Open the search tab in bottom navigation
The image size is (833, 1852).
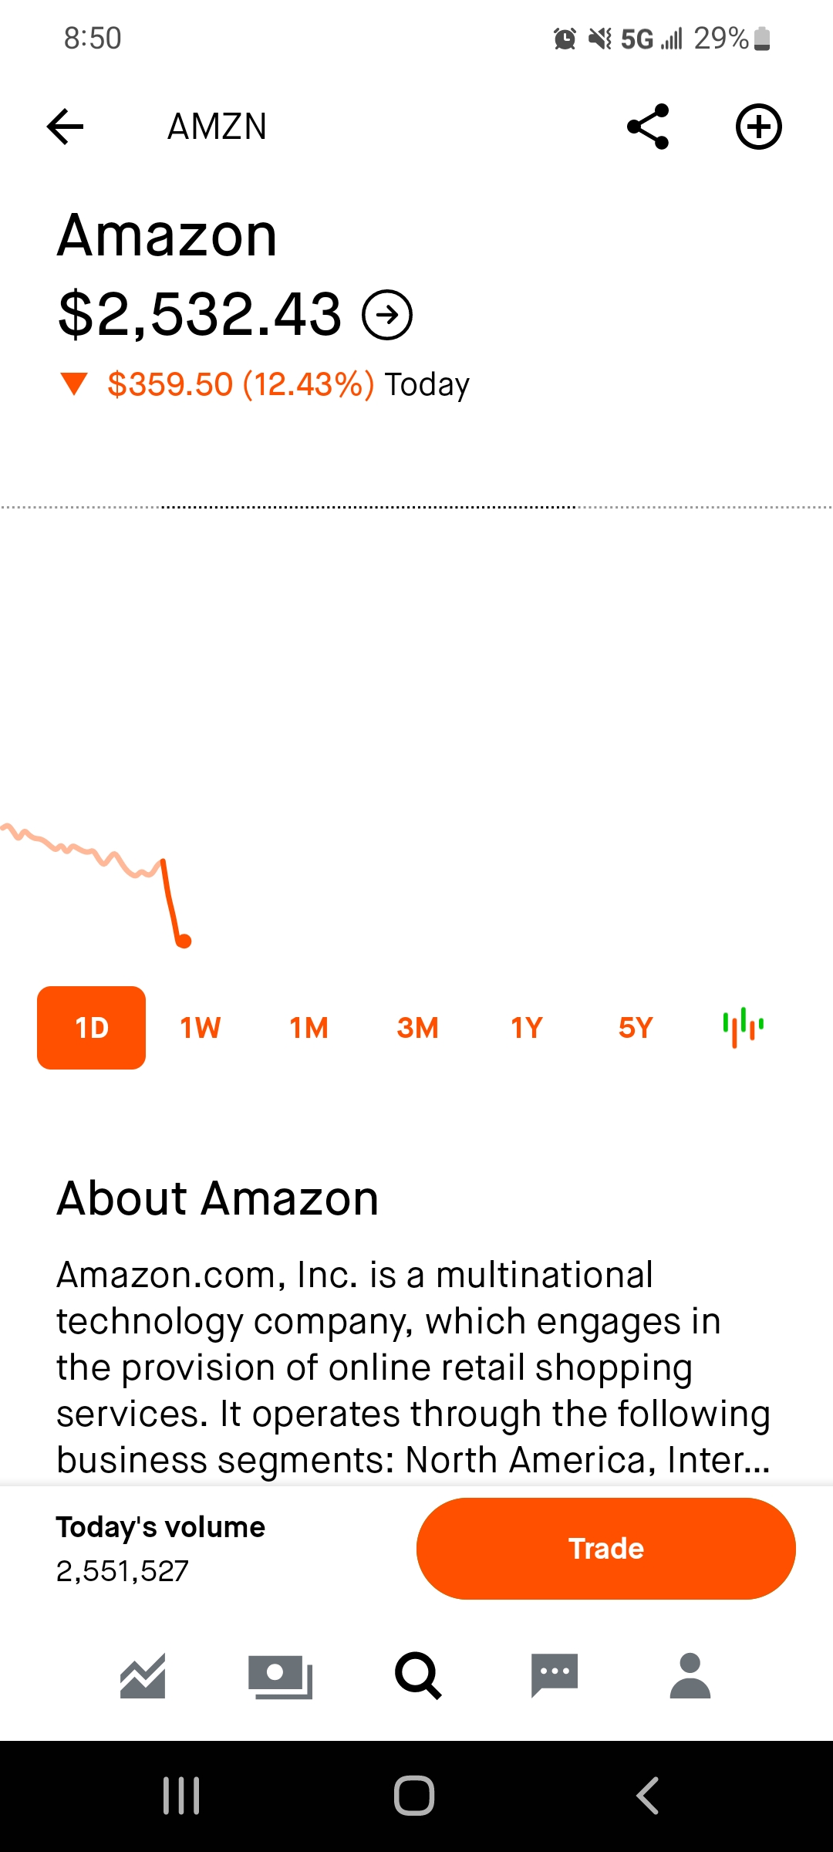[417, 1676]
